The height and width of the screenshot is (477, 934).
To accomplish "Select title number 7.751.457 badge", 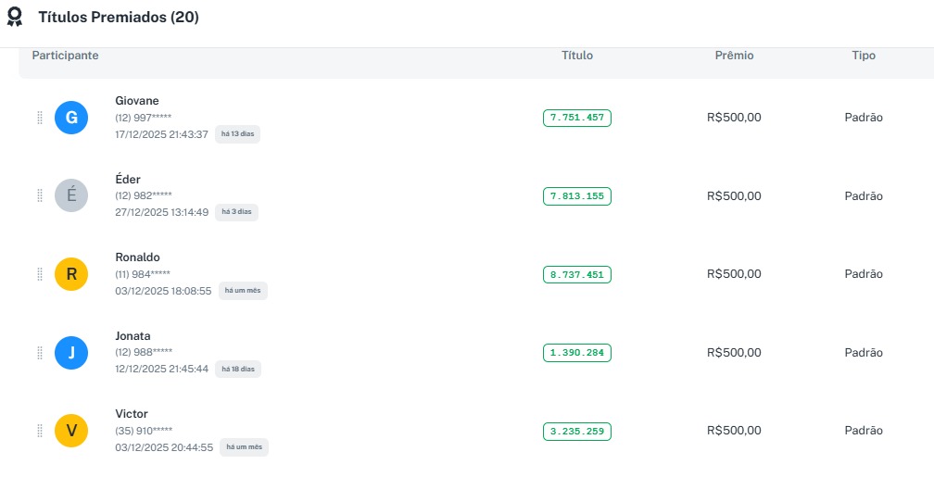I will coord(576,118).
